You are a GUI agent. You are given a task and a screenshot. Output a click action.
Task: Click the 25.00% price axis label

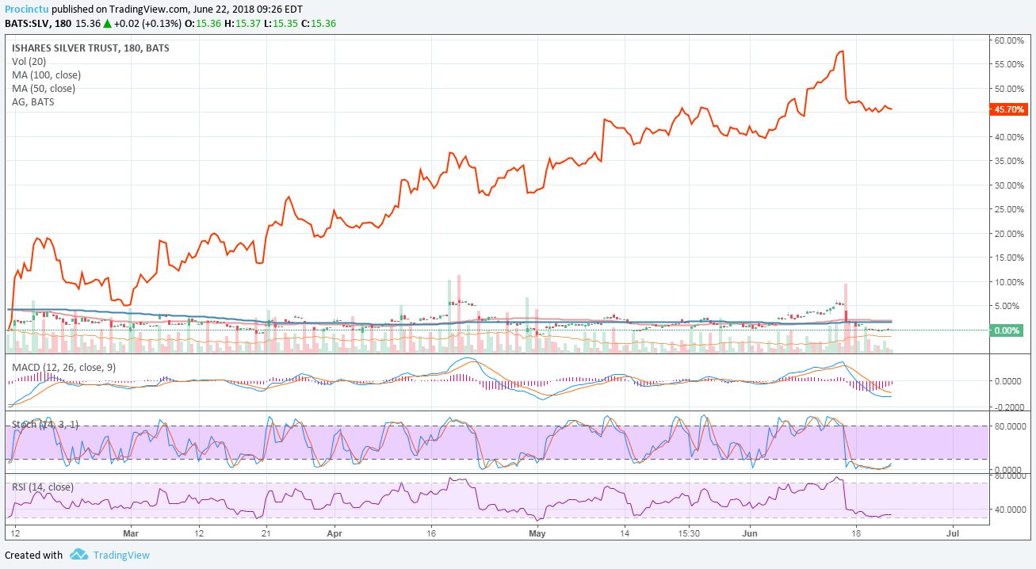coord(1011,209)
